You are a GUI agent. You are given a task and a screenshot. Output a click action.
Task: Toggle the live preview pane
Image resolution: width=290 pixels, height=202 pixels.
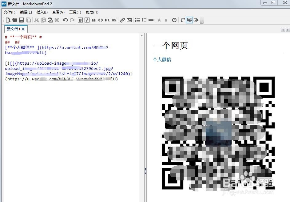pyautogui.click(x=189, y=20)
